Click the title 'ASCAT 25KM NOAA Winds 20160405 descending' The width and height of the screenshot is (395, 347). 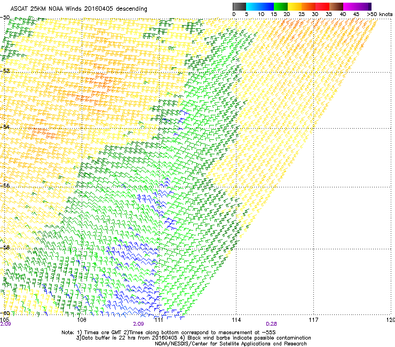click(78, 9)
